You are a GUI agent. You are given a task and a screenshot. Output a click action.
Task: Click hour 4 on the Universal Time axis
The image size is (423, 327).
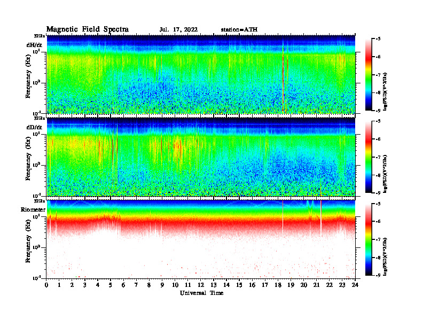pos(98,285)
